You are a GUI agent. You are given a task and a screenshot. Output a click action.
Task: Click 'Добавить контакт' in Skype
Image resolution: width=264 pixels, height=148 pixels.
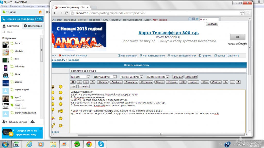pyautogui.click(x=15, y=122)
